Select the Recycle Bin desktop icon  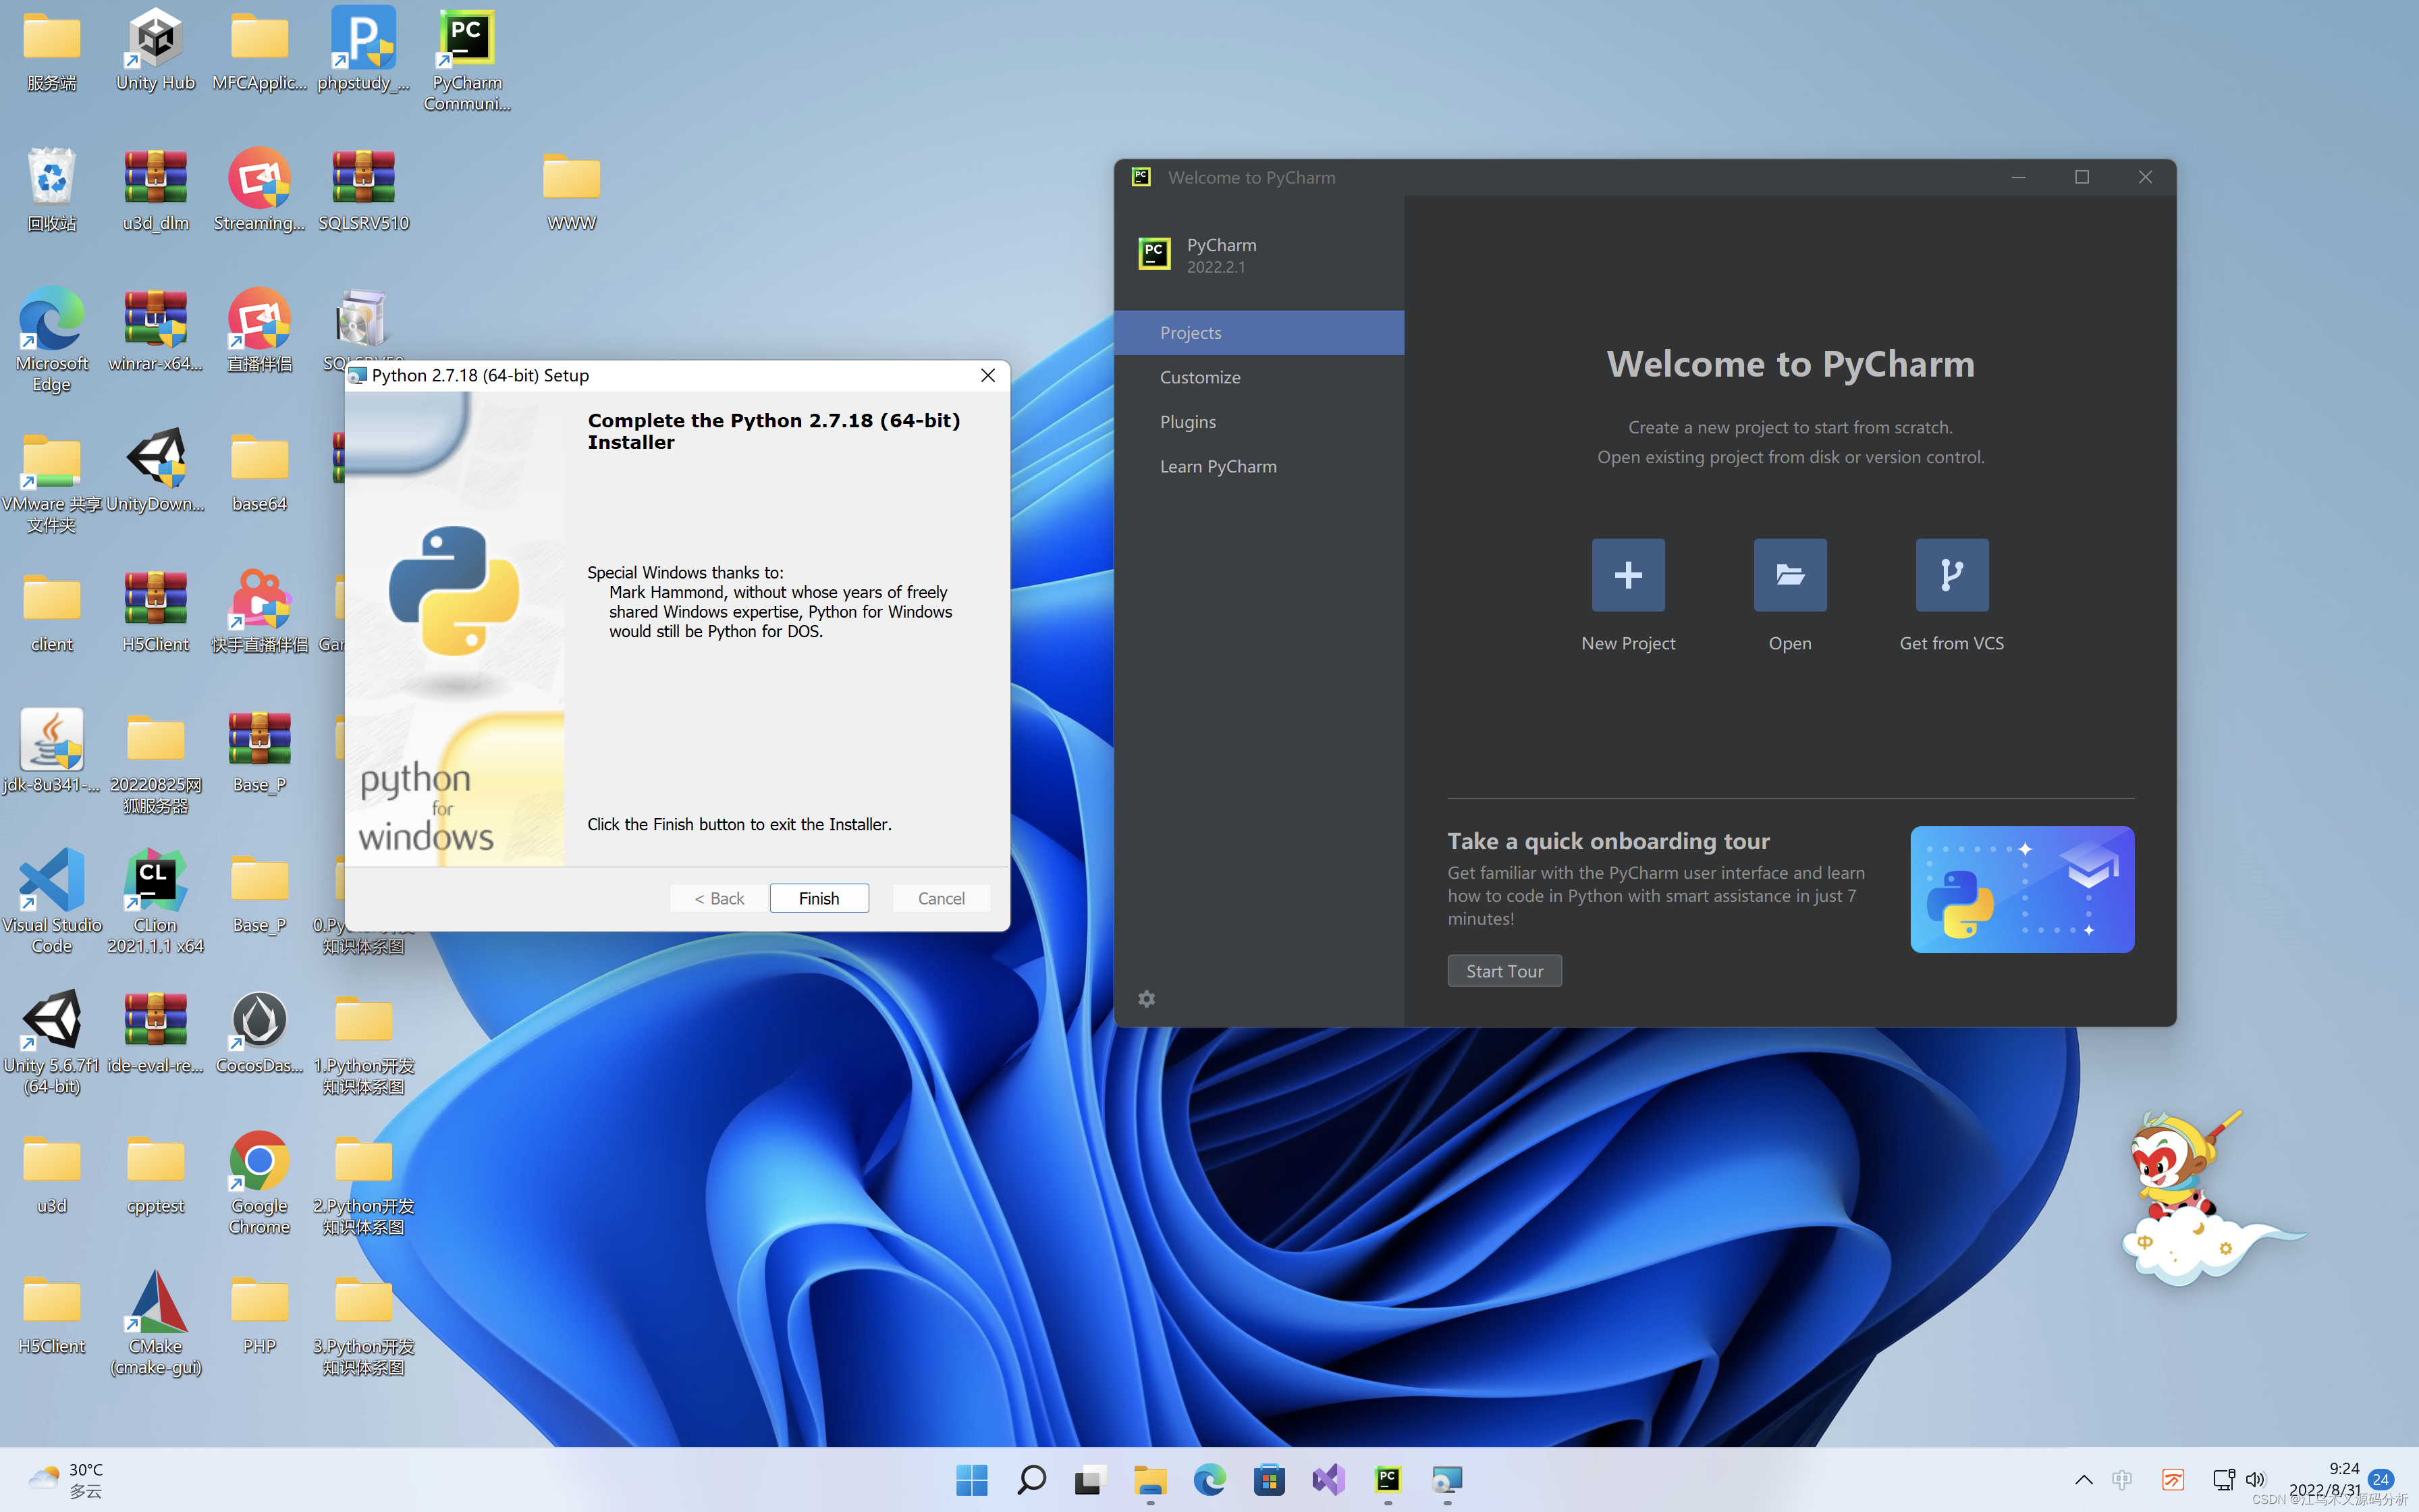point(51,190)
